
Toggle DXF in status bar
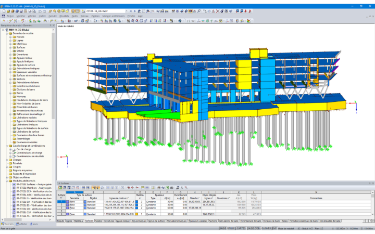point(274,228)
